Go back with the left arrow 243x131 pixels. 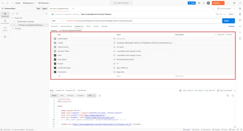click(x=8, y=3)
